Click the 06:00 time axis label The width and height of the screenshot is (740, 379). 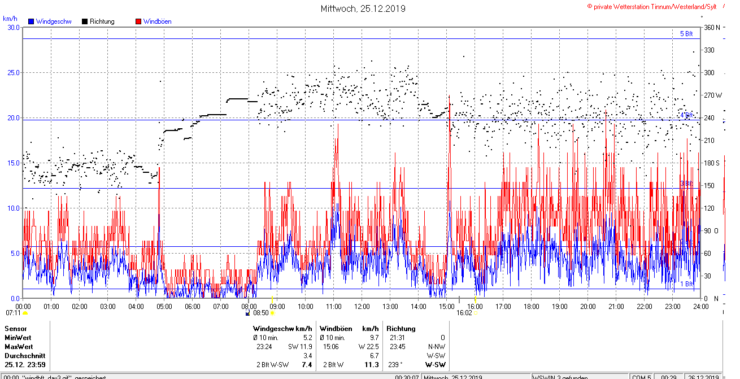tap(193, 307)
